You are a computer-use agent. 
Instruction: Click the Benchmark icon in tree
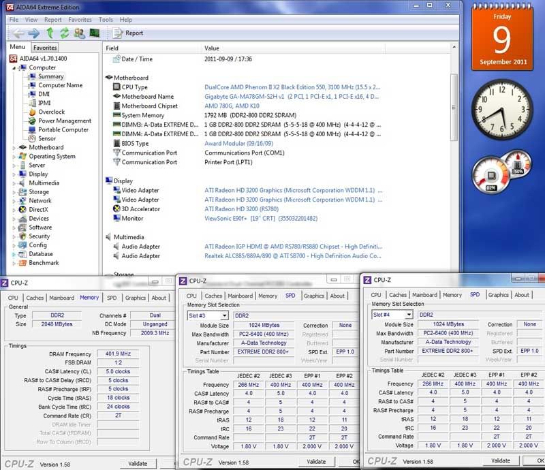click(x=22, y=263)
